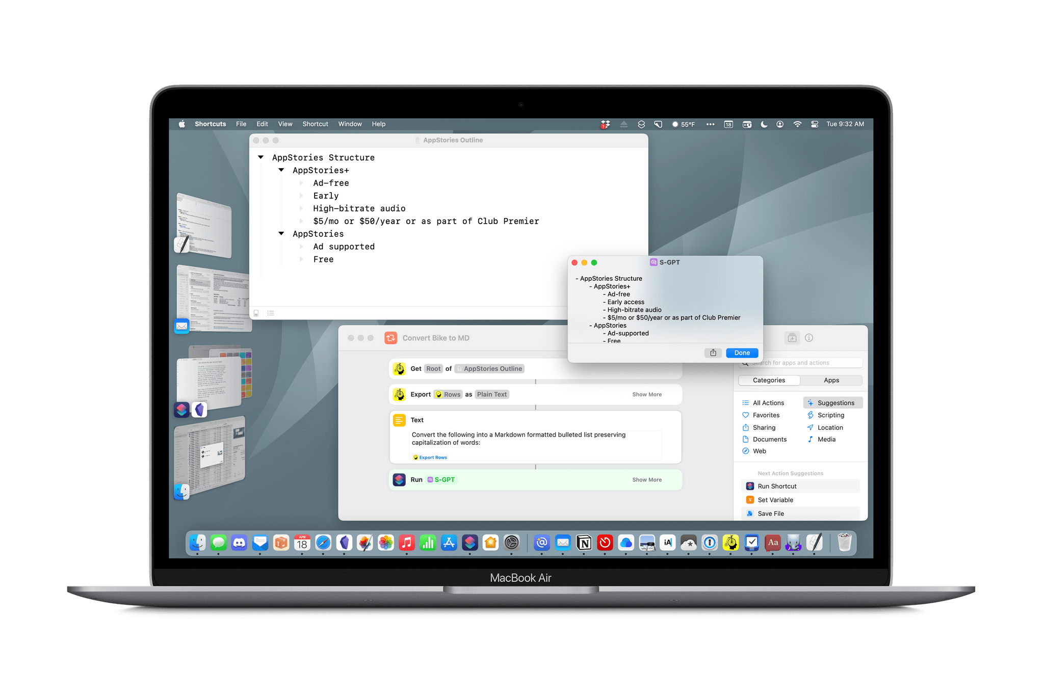Open 1Password in the Dock
Screen dimensions: 1044x699
710,543
